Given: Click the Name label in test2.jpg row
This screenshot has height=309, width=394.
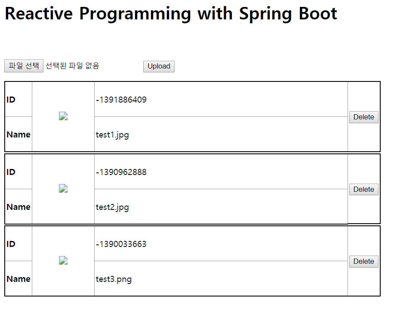Looking at the screenshot, I should [18, 207].
